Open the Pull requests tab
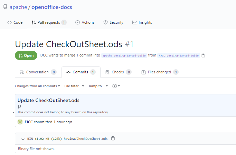 49,22
